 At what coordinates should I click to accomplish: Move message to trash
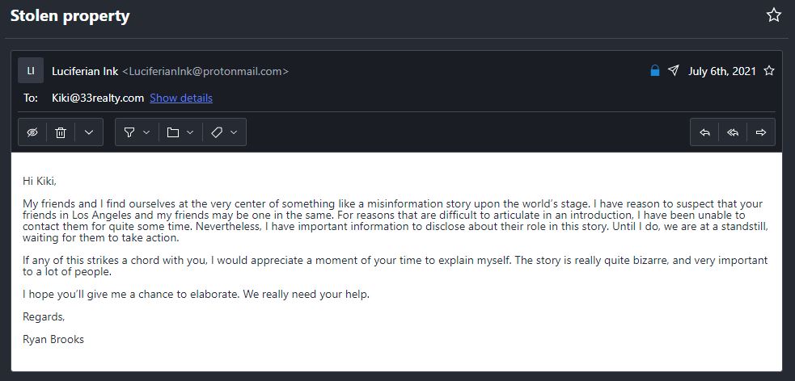[x=61, y=132]
